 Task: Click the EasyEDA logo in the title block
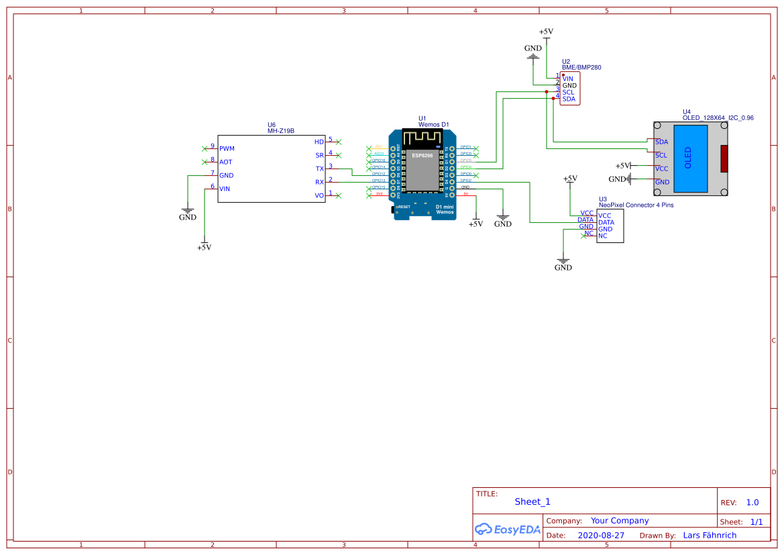click(507, 529)
